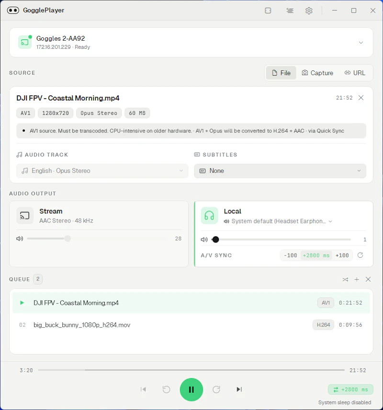Screen dimensions: 383x410
Task: Open the compact view icon in title bar
Action: [x=268, y=11]
